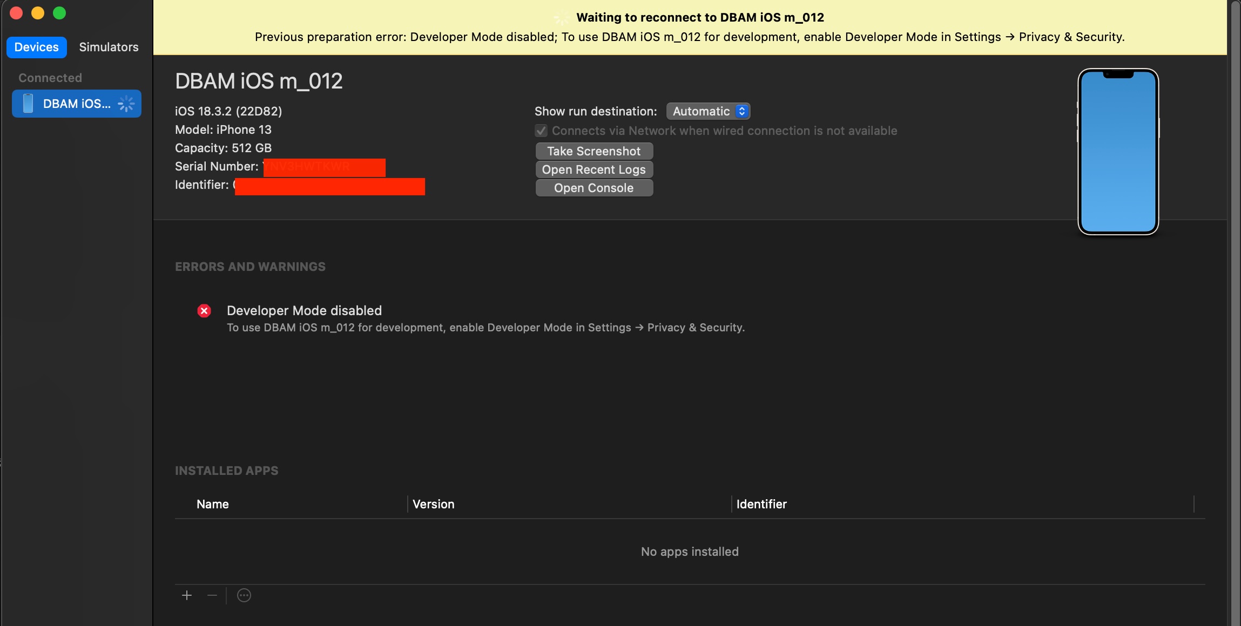
Task: Click the Capacity: 512 GB text
Action: 223,148
